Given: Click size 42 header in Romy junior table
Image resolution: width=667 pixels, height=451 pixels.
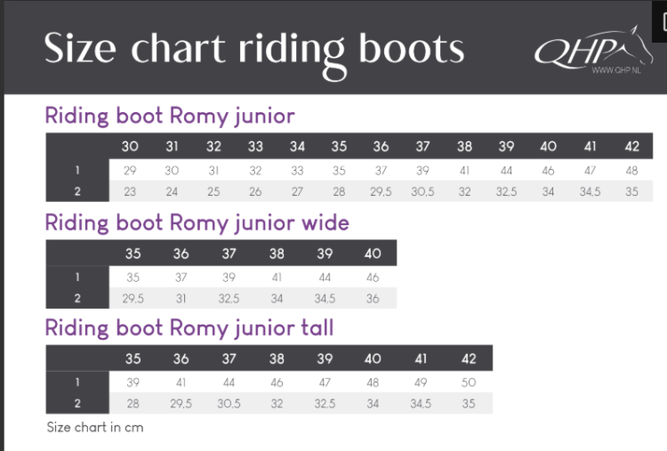Looking at the screenshot, I should [631, 147].
